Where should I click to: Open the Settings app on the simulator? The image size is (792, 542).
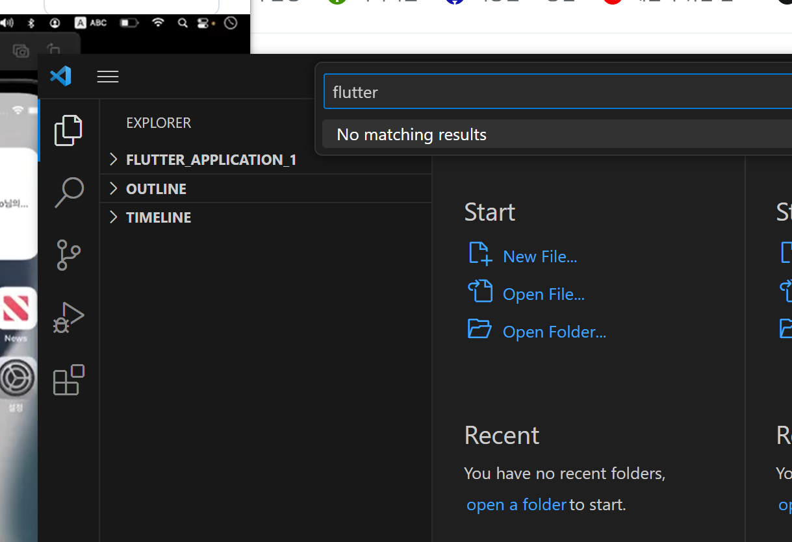tap(16, 377)
